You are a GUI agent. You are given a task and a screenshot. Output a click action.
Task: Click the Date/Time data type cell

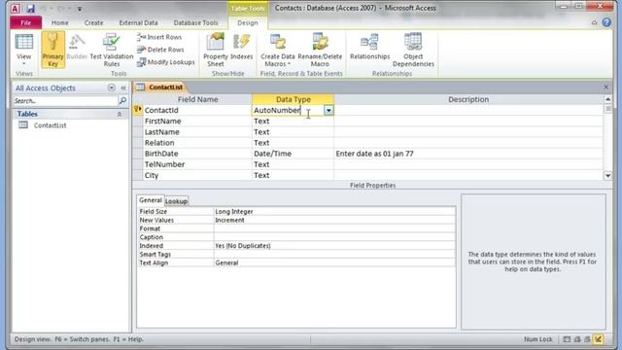point(293,154)
